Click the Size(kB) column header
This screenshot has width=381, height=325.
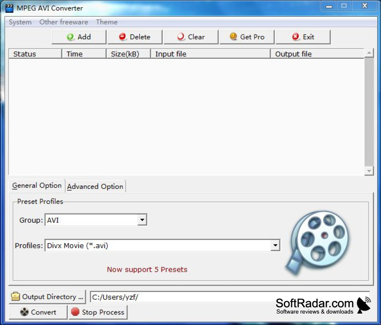click(129, 54)
